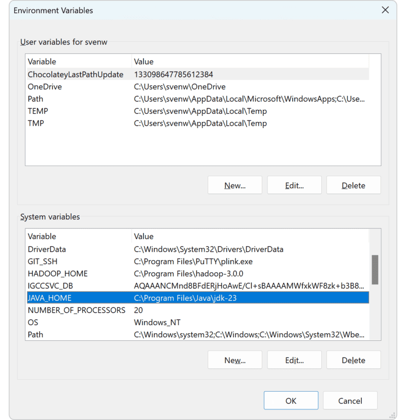Click the Edit button under User variables
The height and width of the screenshot is (420, 406).
click(294, 185)
